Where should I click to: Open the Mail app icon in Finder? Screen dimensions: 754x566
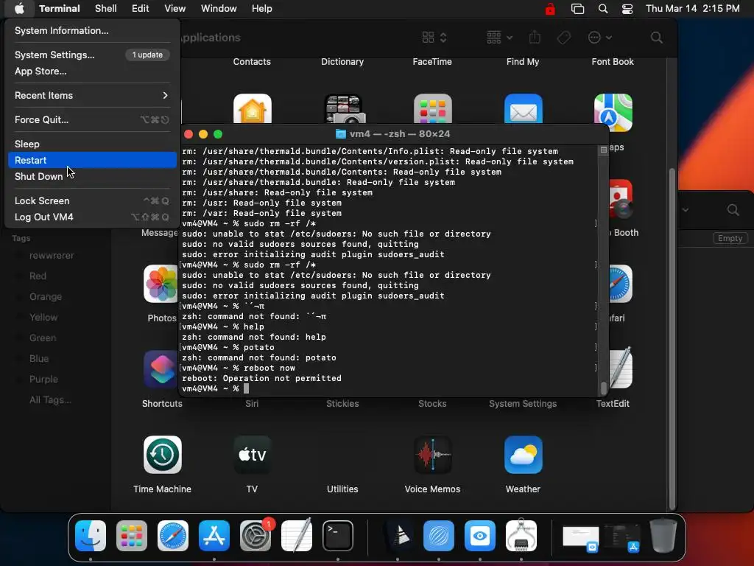click(x=523, y=109)
